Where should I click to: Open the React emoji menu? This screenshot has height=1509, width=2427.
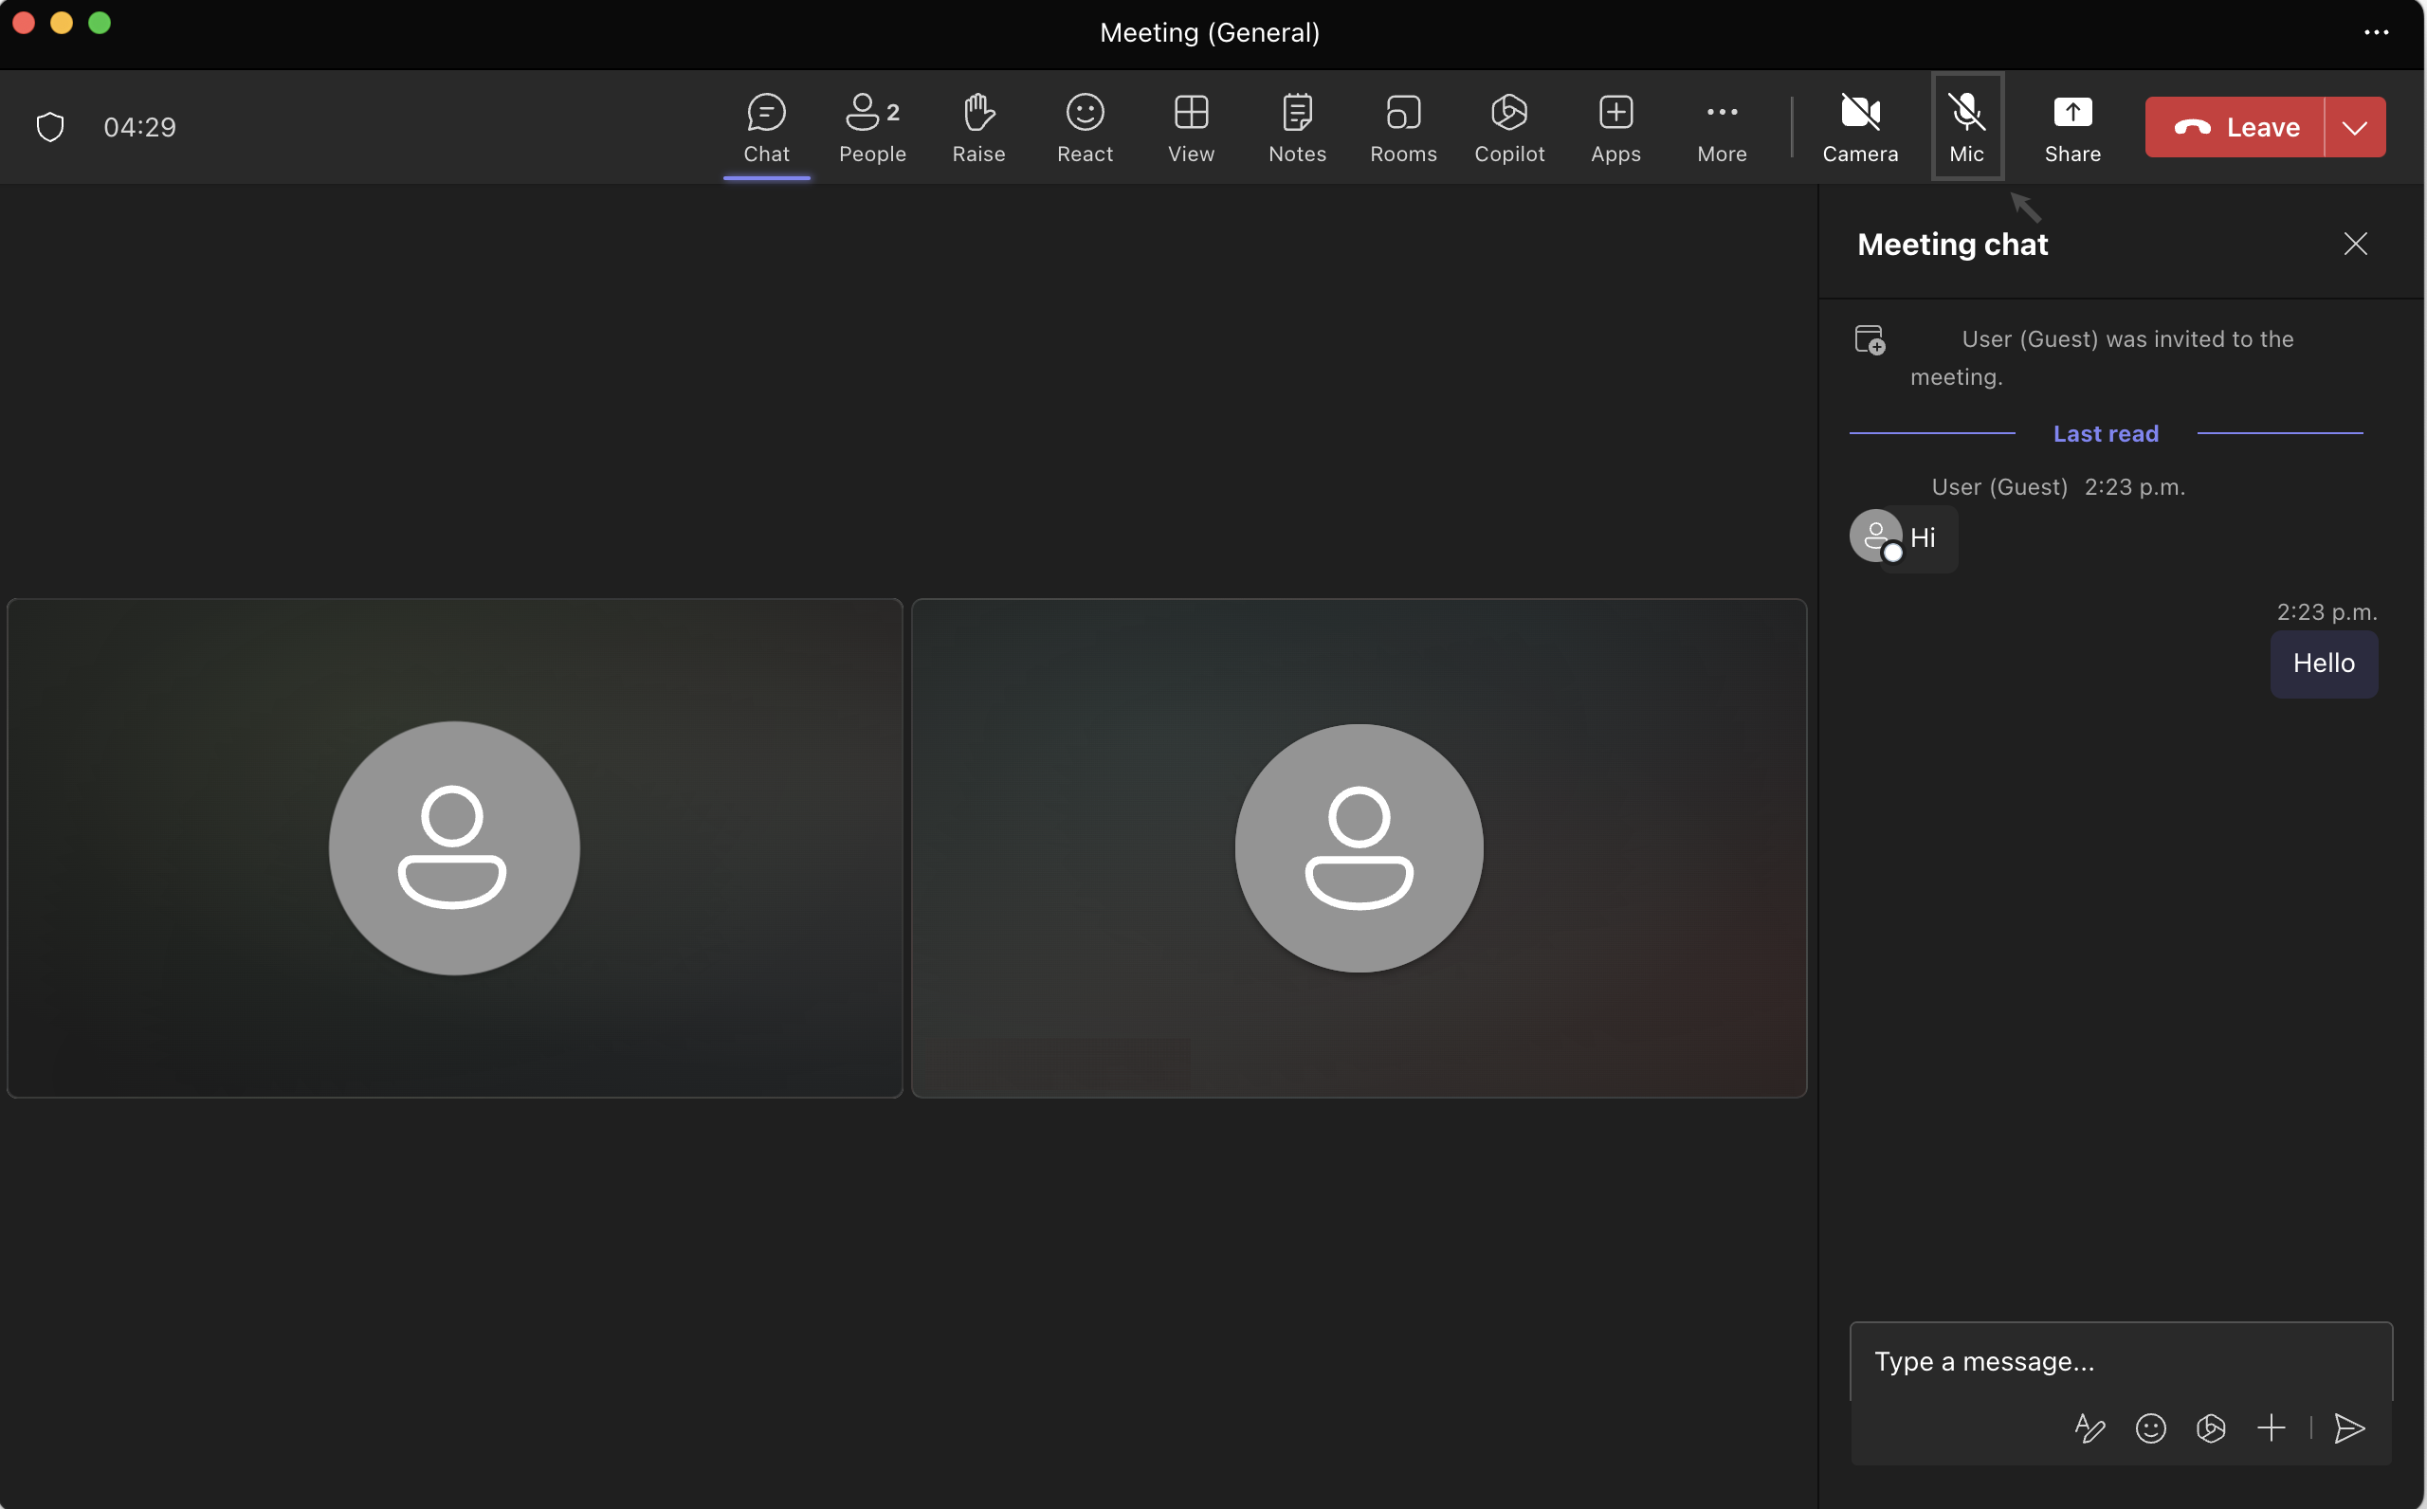pyautogui.click(x=1085, y=128)
